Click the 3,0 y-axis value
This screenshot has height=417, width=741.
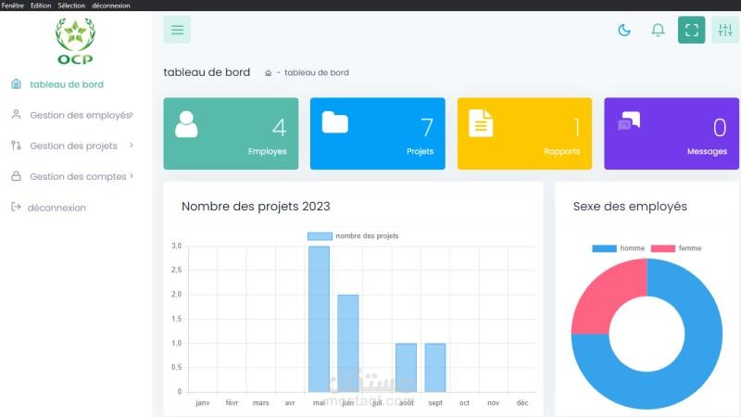click(x=176, y=246)
